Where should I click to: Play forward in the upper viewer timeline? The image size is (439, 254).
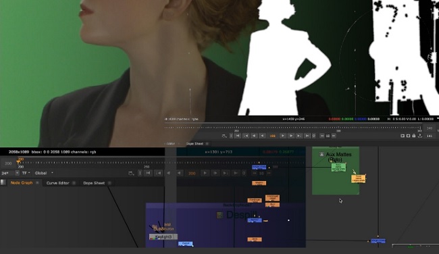[283, 136]
